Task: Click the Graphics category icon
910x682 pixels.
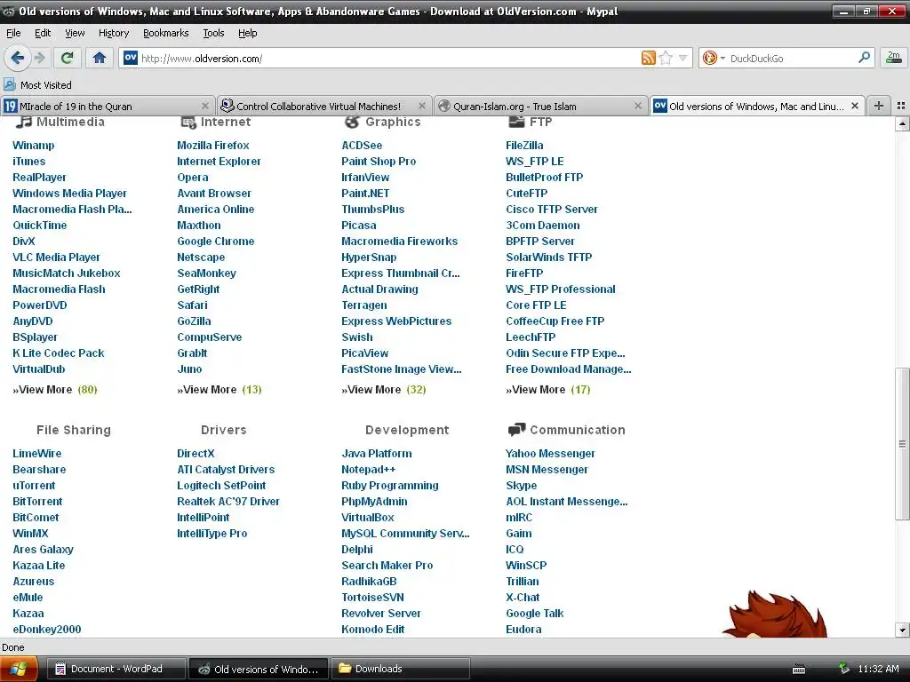Action: point(352,122)
